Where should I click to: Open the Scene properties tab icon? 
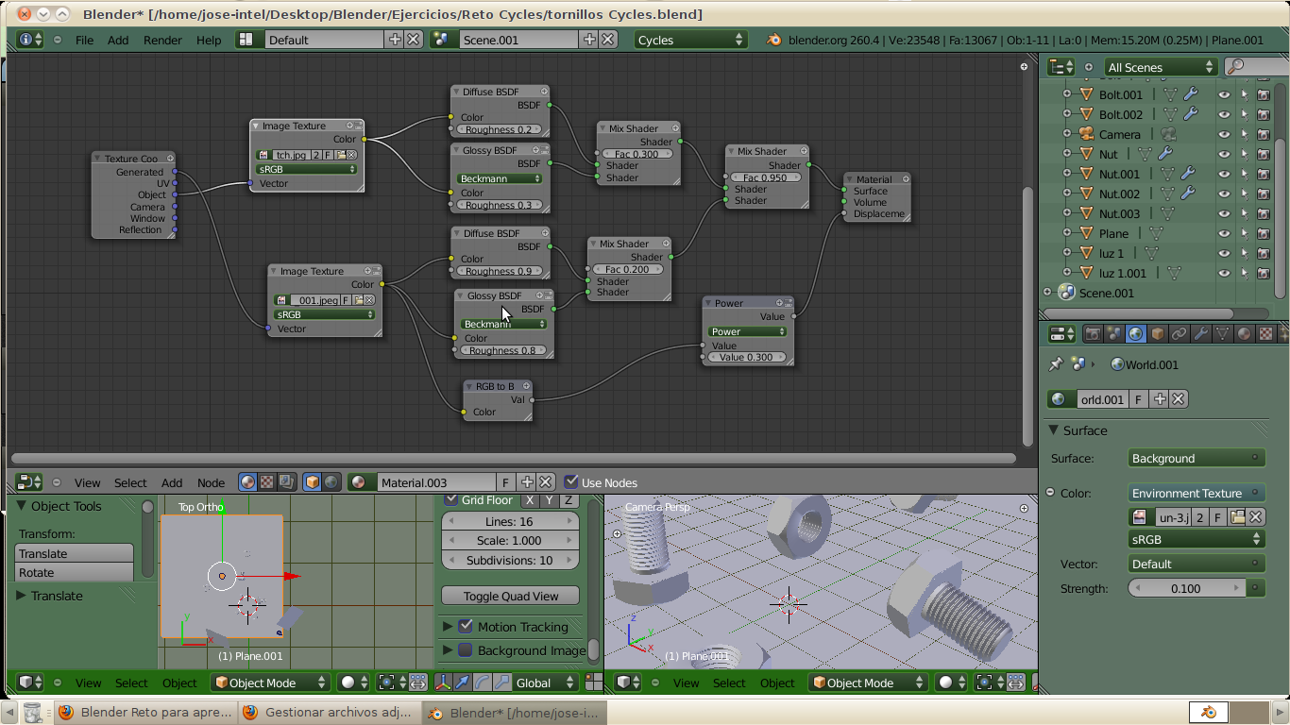click(1115, 333)
